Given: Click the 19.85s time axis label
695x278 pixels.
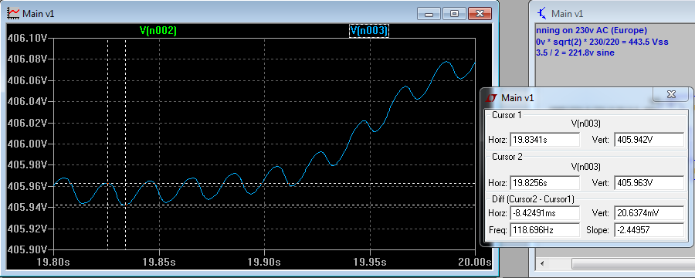Looking at the screenshot, I should [159, 262].
